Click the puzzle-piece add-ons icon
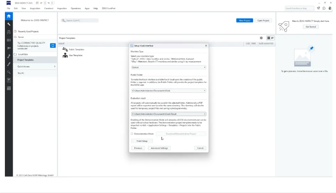Image resolution: width=336 pixels, height=193 pixels. coord(324,9)
